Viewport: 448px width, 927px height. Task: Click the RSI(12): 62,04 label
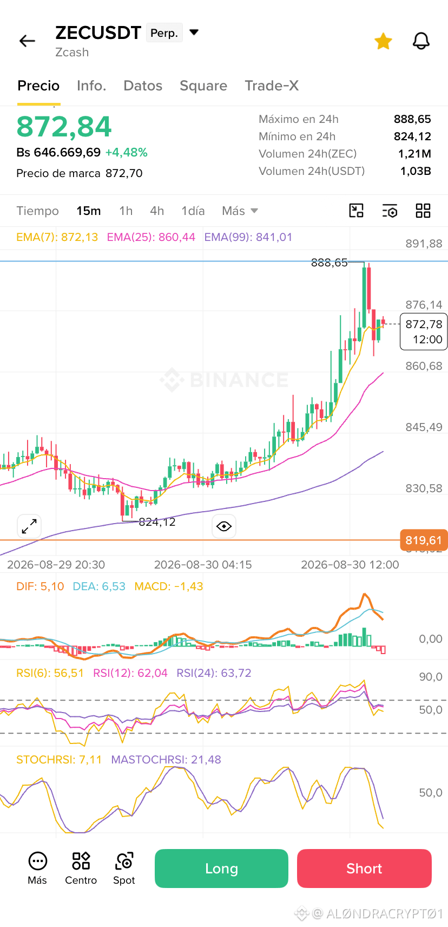pyautogui.click(x=130, y=673)
